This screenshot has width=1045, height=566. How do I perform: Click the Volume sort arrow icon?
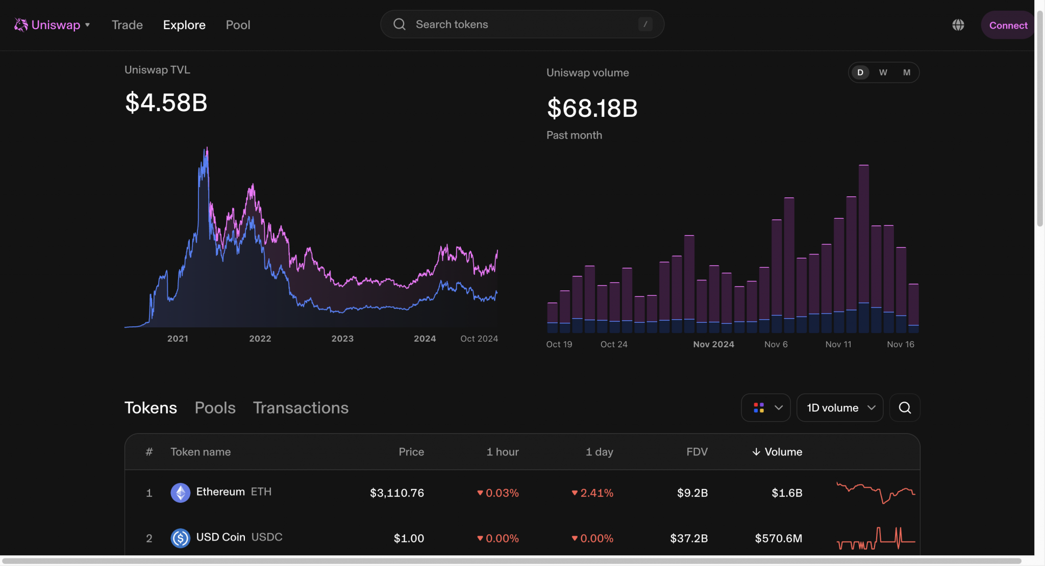756,452
